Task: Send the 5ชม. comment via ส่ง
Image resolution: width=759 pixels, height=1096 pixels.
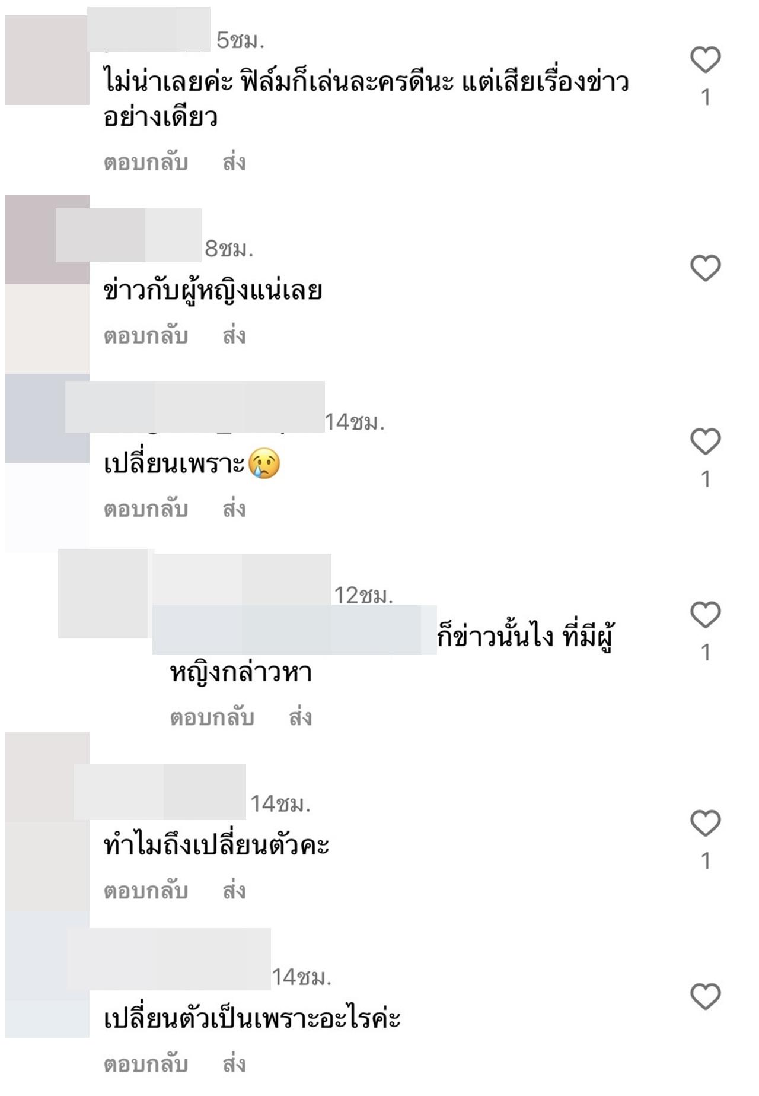Action: coord(234,163)
